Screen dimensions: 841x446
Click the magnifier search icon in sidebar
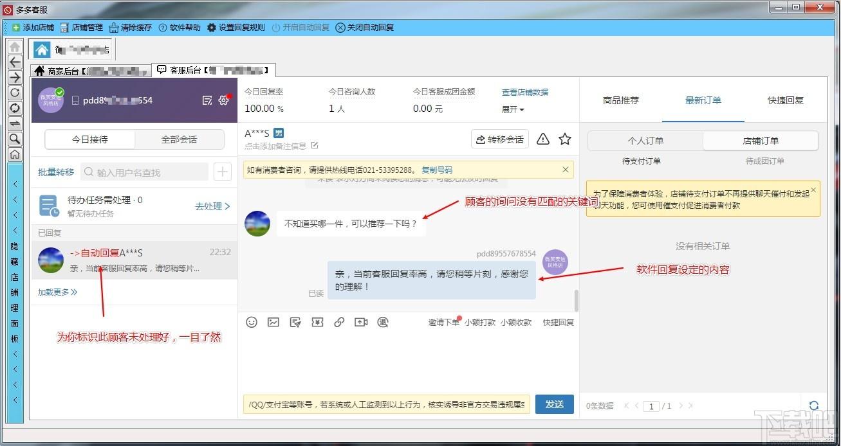[x=15, y=139]
